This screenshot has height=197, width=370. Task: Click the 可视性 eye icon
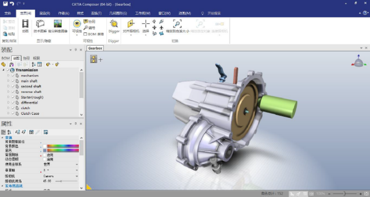click(x=77, y=24)
